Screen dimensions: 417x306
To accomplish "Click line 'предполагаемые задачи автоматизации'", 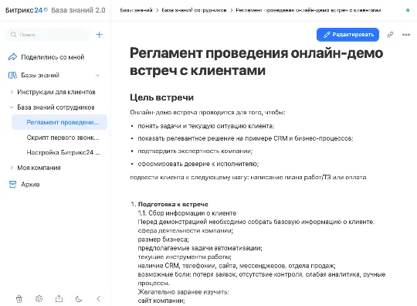I will (200, 248).
